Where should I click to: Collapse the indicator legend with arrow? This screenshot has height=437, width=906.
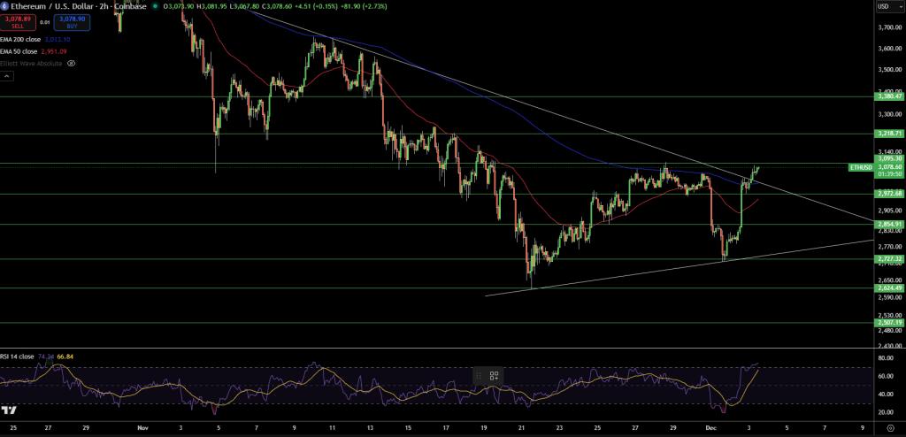[7, 76]
